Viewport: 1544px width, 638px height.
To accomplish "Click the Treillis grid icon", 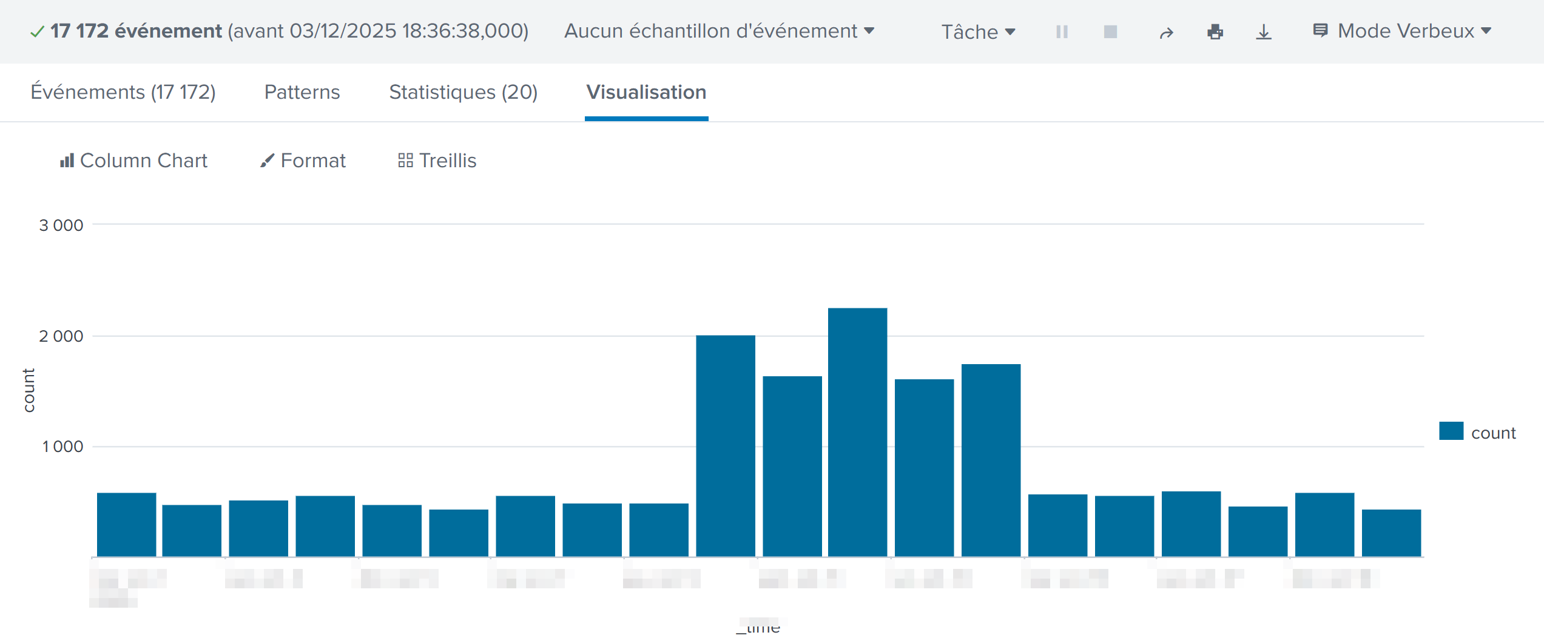I will [405, 160].
